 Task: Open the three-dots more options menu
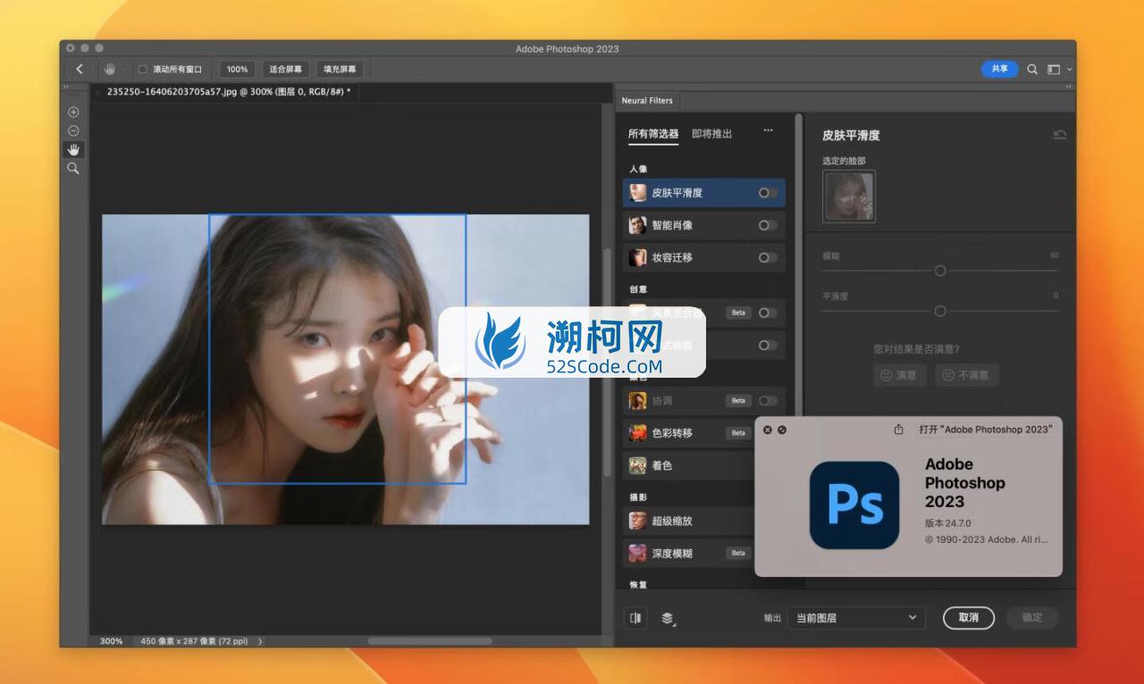(x=768, y=131)
